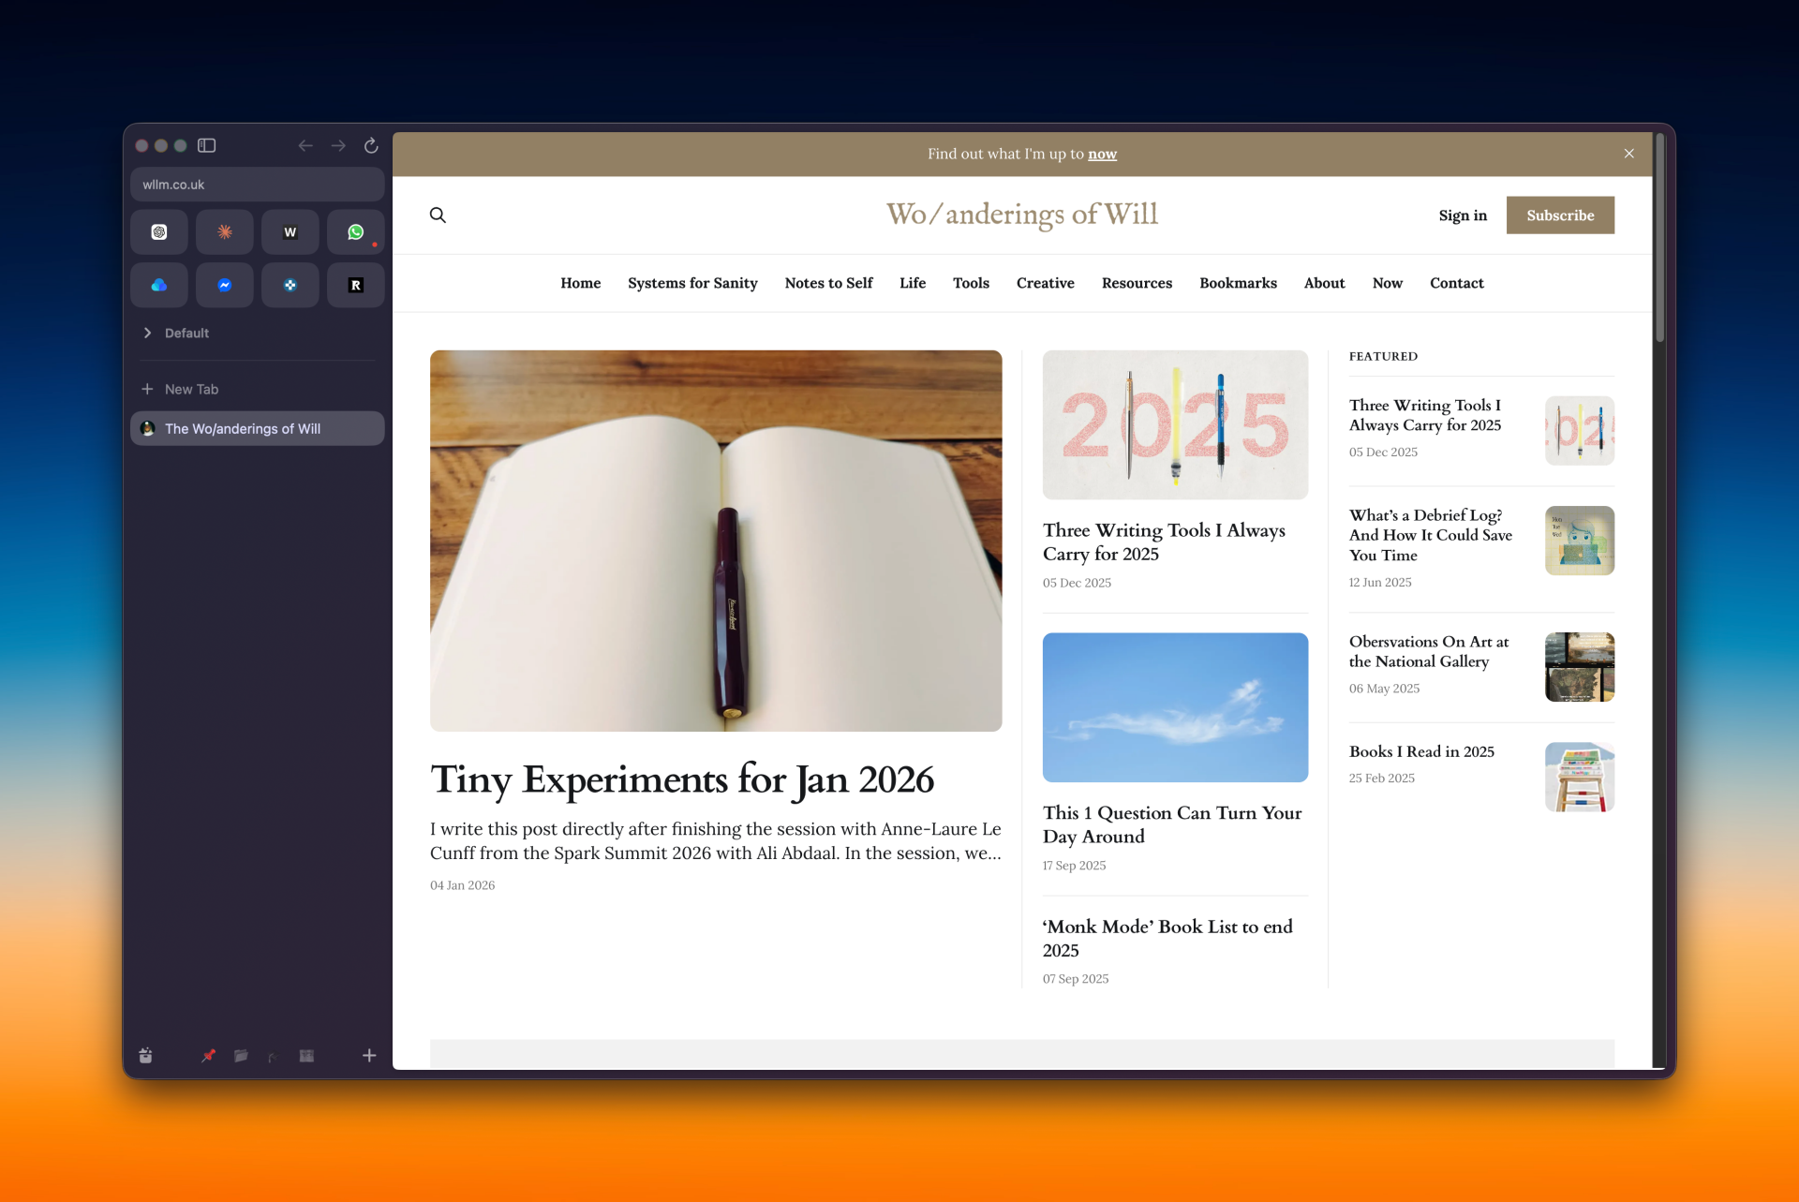Switch to the folder workspace icon

tap(241, 1056)
